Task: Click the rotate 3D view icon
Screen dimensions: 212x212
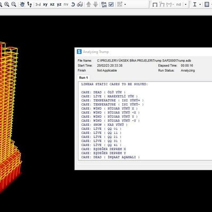Action: 73,4
